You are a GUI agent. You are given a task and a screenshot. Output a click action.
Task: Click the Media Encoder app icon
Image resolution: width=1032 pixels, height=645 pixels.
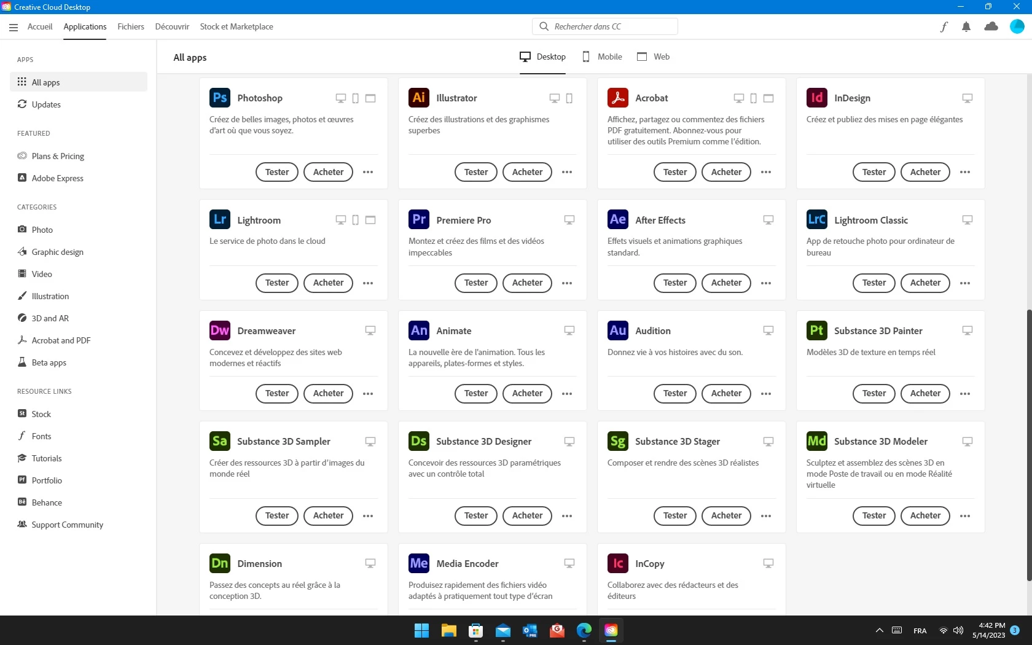click(419, 563)
